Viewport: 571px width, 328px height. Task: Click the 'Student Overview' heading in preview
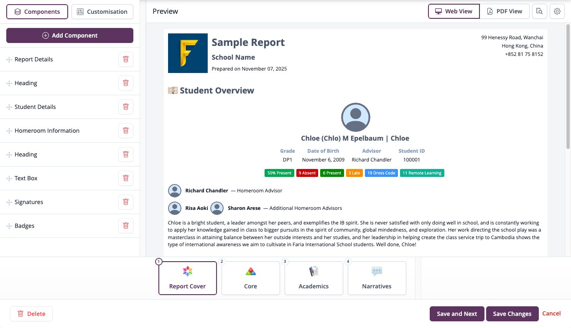217,91
